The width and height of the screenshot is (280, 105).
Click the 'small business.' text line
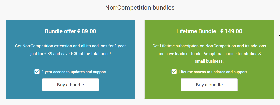coord(209,61)
